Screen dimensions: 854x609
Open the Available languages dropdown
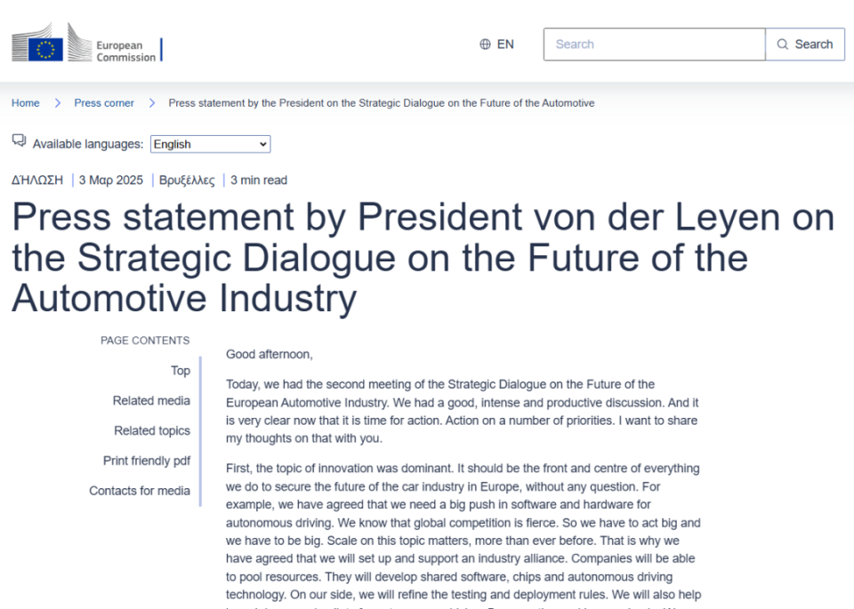210,144
